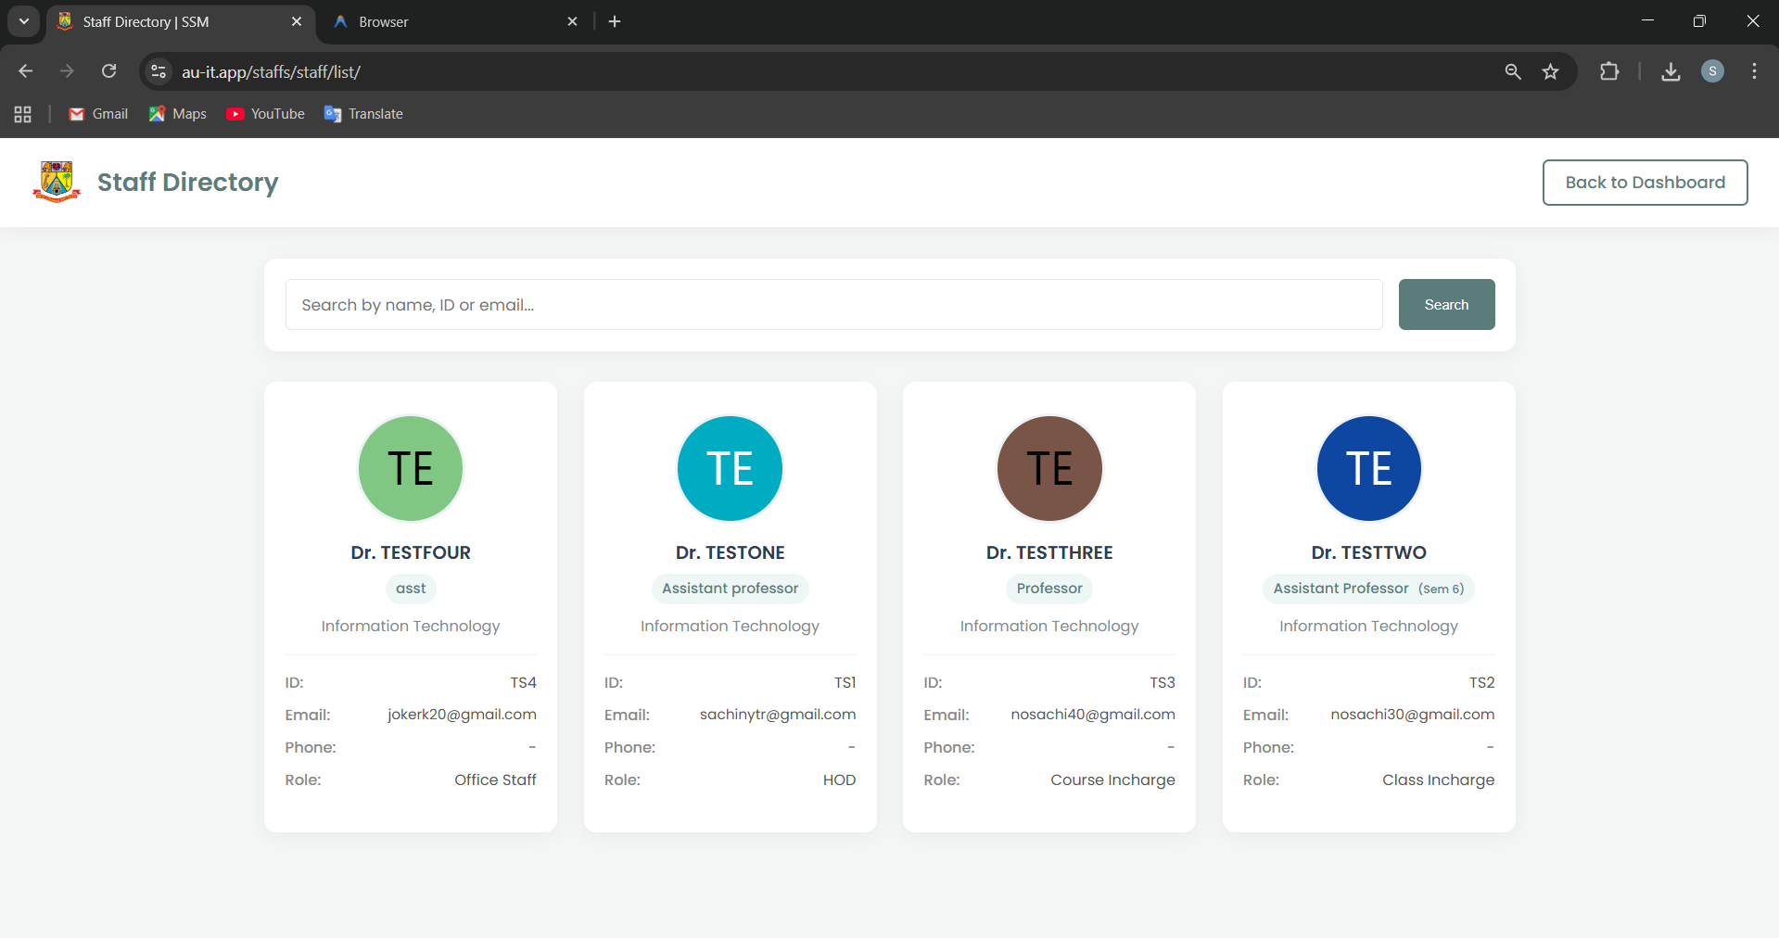
Task: Click the zoom magnifier icon in address bar
Action: click(x=1513, y=71)
